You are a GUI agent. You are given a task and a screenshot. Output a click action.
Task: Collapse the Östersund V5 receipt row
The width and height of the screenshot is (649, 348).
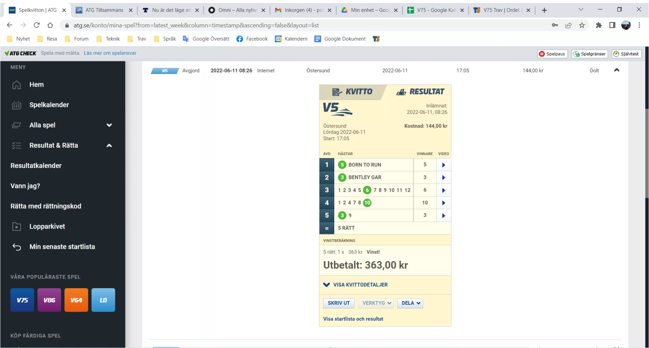tap(617, 70)
